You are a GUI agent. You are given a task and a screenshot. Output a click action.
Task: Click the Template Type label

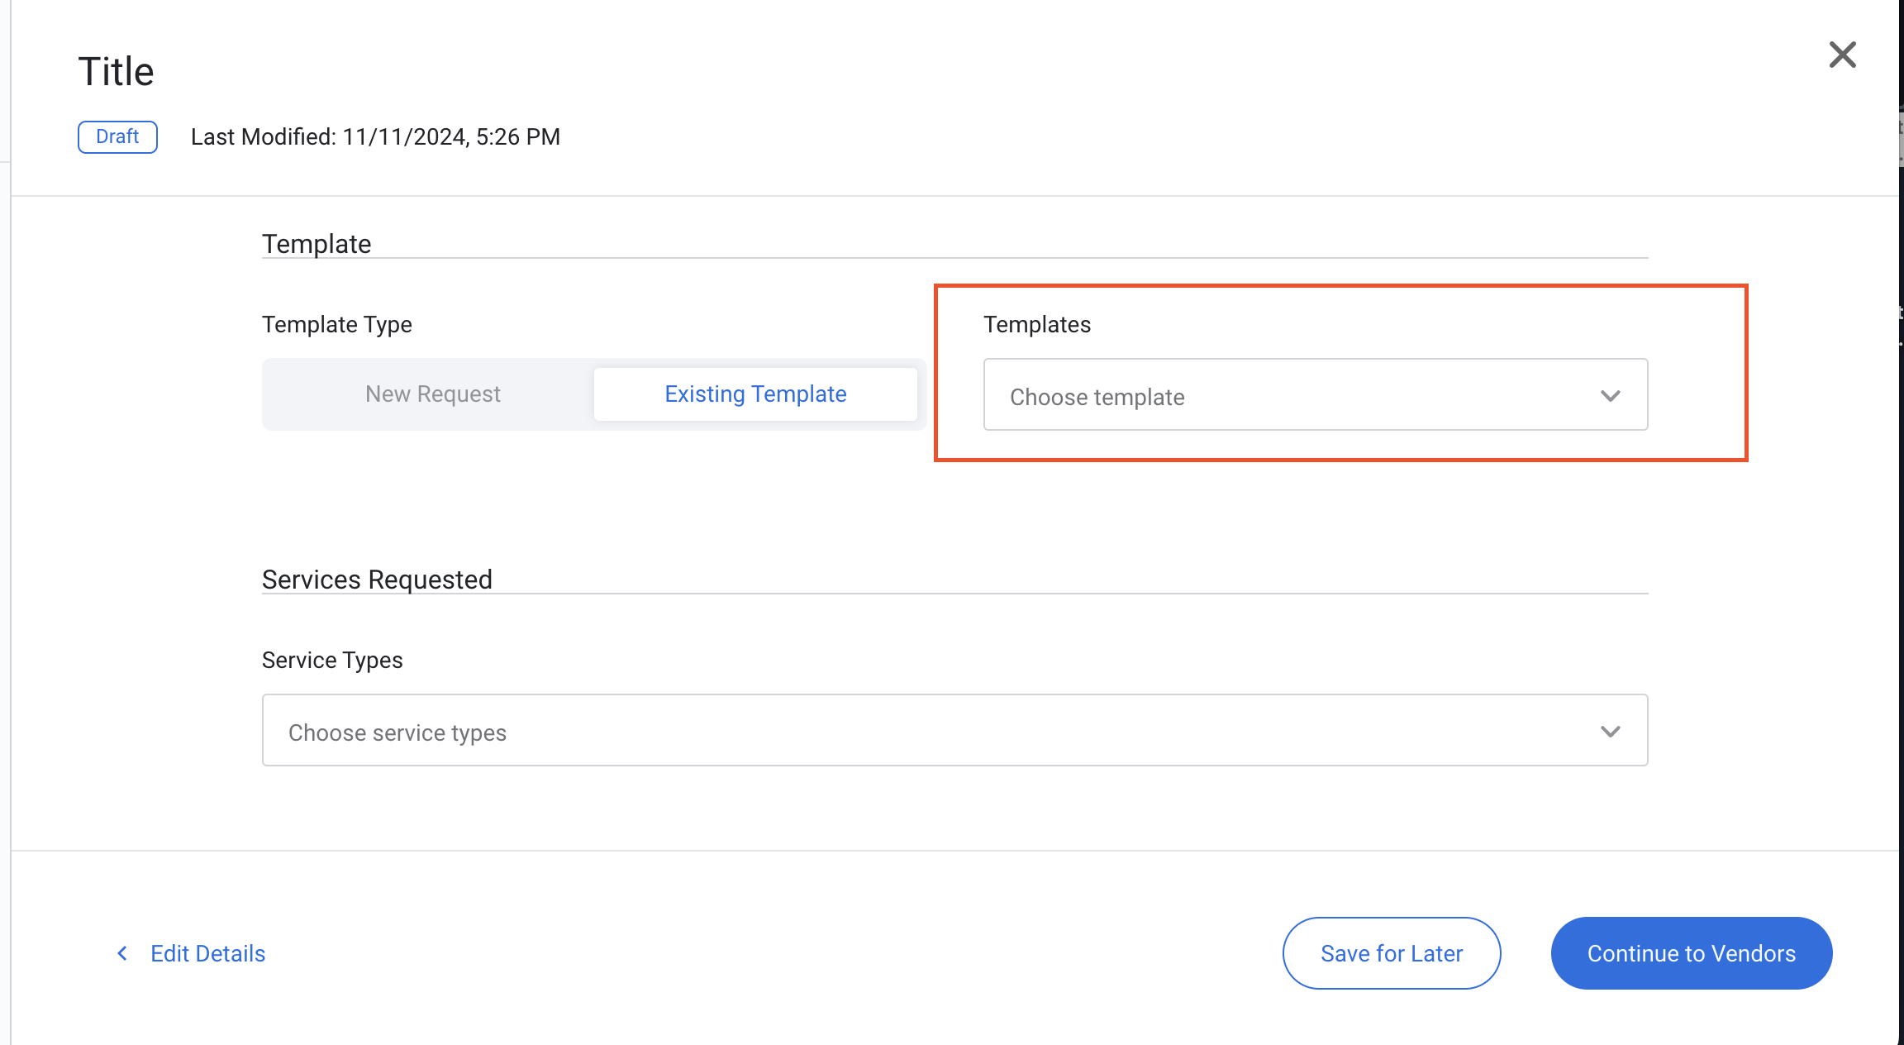pyautogui.click(x=336, y=325)
